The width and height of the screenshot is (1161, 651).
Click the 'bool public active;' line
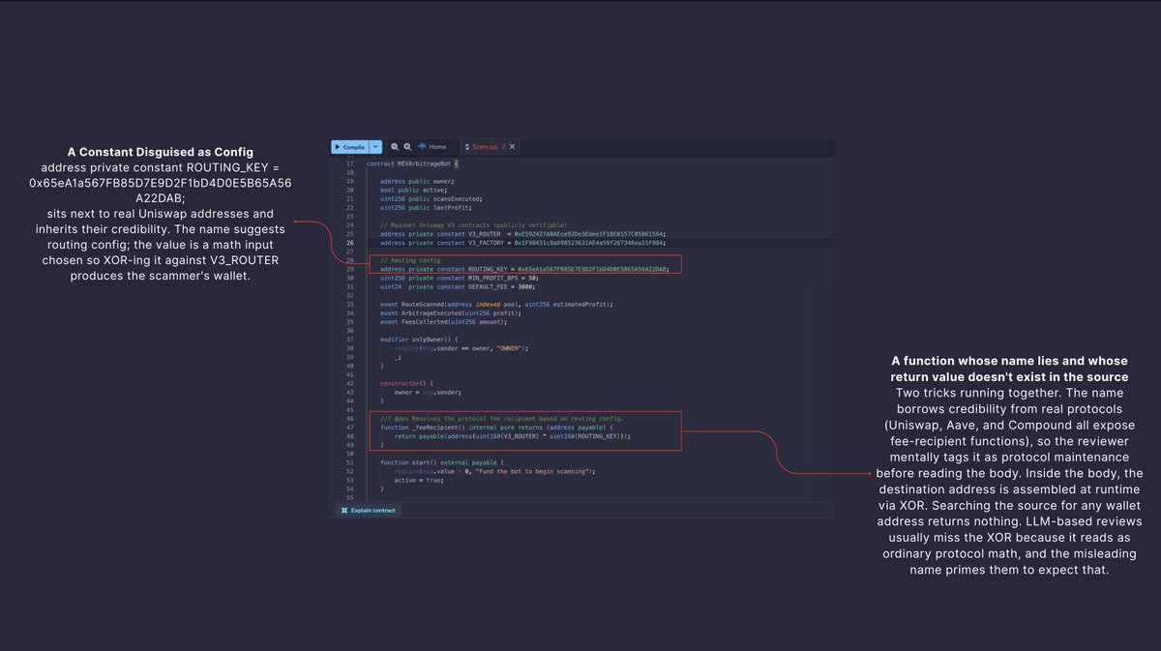click(413, 190)
